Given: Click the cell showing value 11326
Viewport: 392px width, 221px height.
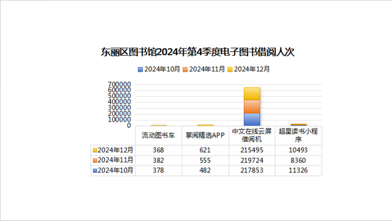Looking at the screenshot, I should click(x=298, y=170).
